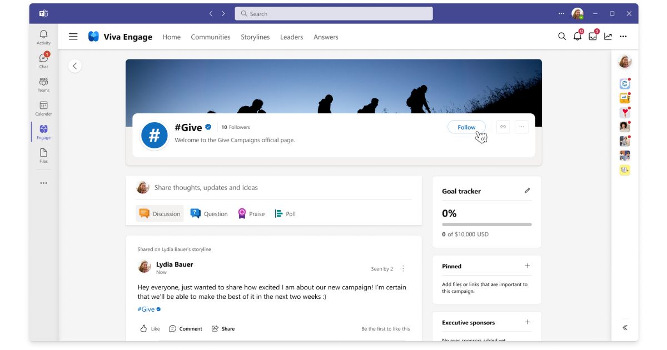667x350 pixels.
Task: Go to the Communities tab
Action: coord(210,37)
